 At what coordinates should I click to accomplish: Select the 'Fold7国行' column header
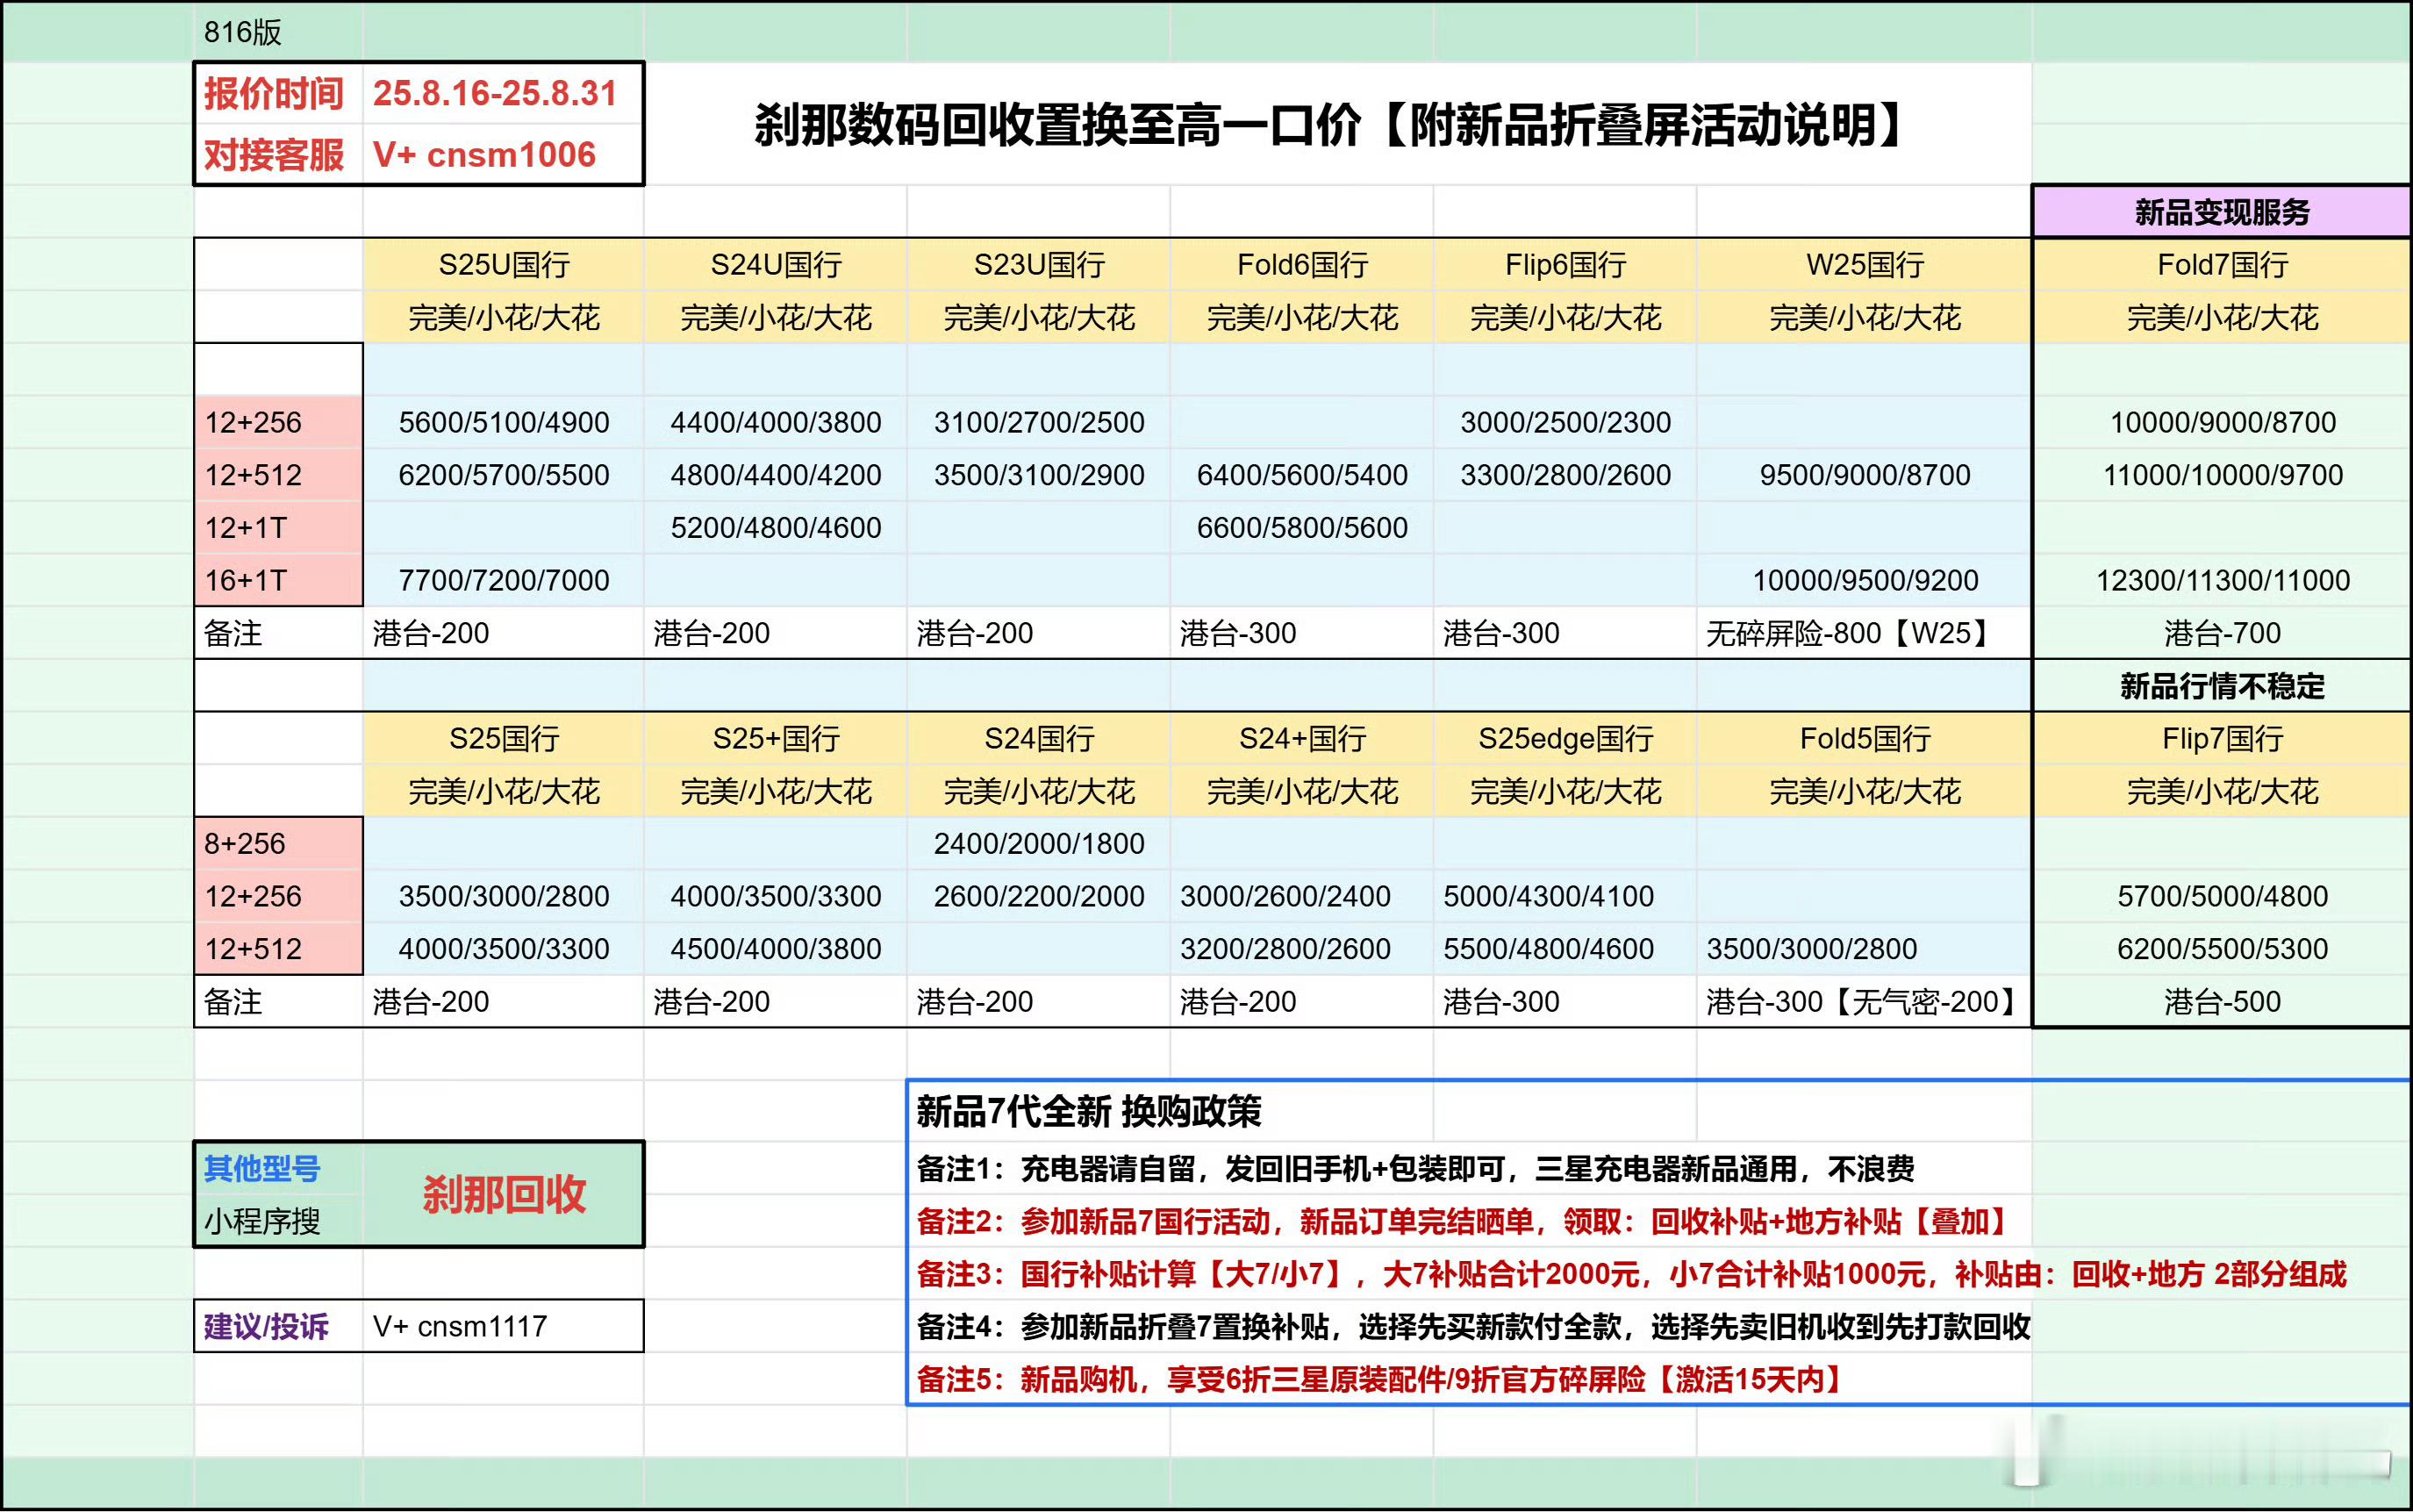tap(2222, 265)
